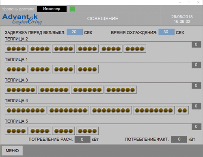Screen dimensions: 203x157
Task: Click the ТЕПЛИЦА 1 counter value 0
Action: (x=196, y=65)
